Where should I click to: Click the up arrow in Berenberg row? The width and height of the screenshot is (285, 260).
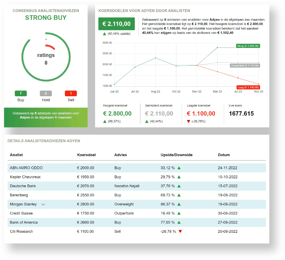[179, 195]
